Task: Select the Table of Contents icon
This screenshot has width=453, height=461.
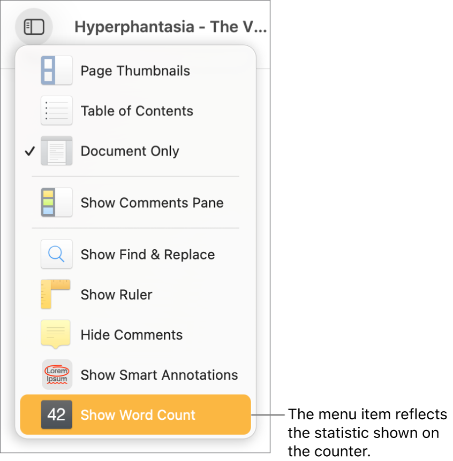Action: 56,110
